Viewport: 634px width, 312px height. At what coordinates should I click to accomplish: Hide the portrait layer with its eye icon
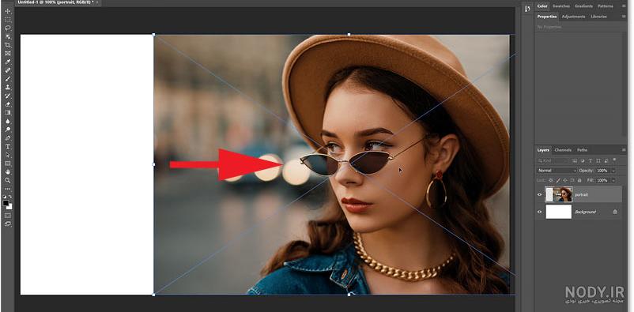coord(539,194)
